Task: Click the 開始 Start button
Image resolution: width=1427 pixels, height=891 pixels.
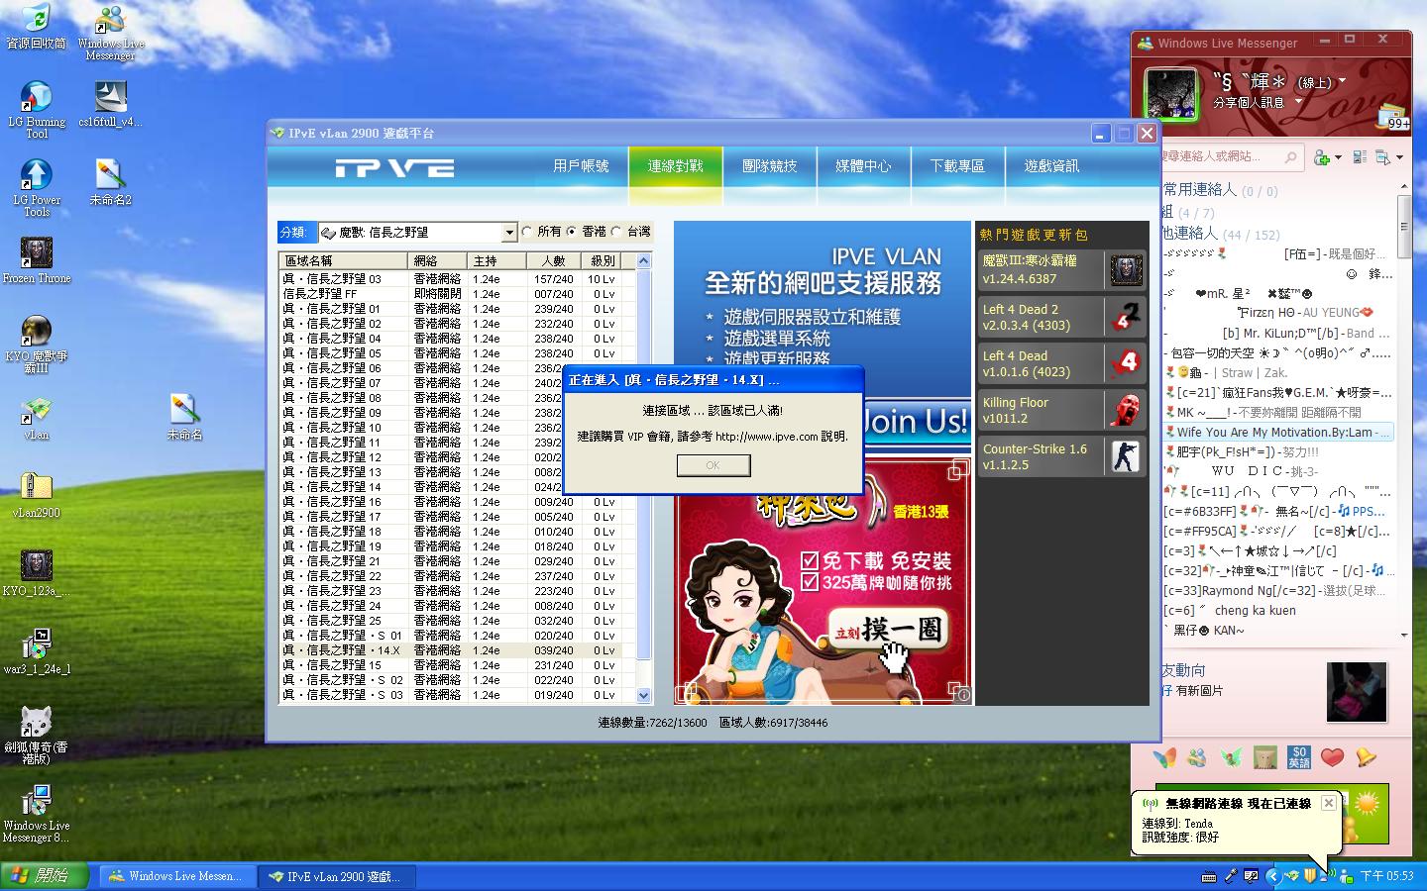Action: [45, 876]
